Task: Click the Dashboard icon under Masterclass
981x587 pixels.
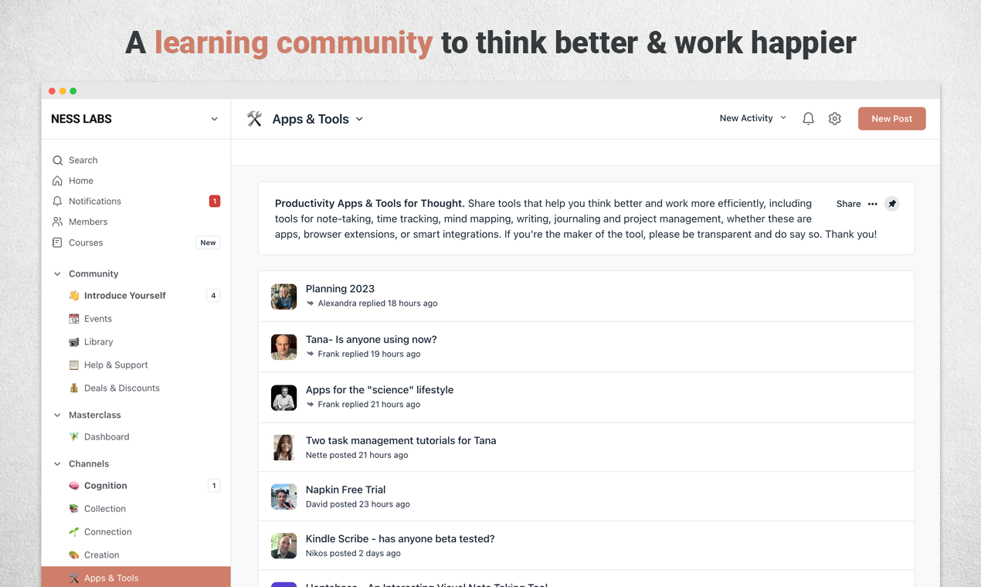Action: point(74,437)
